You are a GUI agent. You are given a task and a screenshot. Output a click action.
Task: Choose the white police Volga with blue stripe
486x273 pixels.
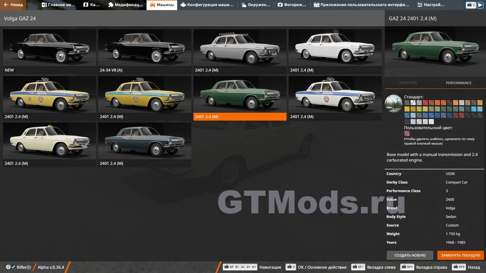pyautogui.click(x=335, y=98)
